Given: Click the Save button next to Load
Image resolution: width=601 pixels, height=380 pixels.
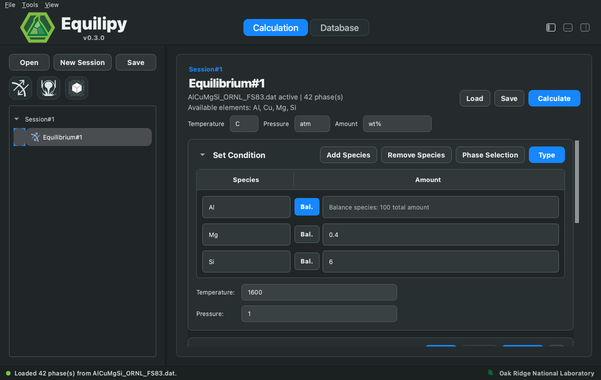Looking at the screenshot, I should [509, 98].
